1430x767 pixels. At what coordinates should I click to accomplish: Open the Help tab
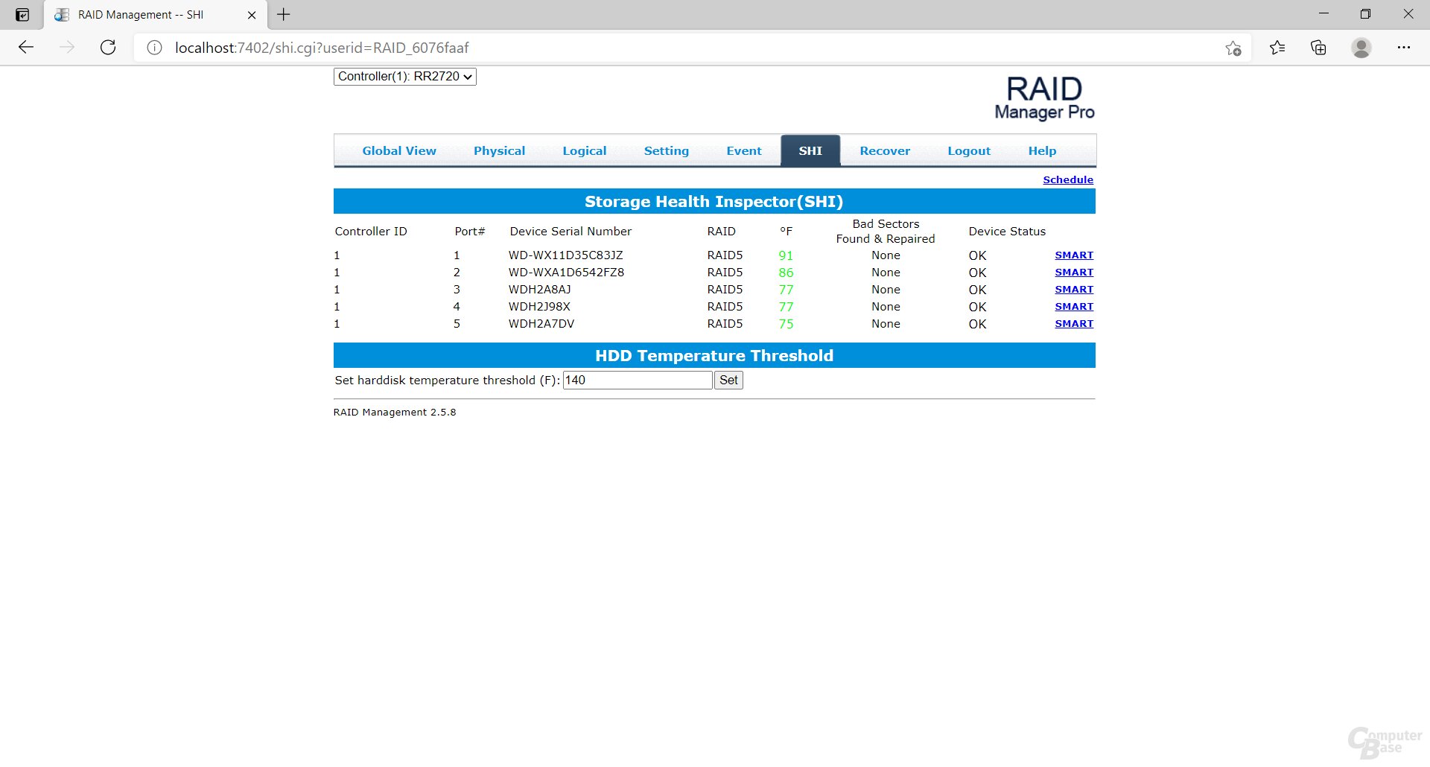point(1042,150)
